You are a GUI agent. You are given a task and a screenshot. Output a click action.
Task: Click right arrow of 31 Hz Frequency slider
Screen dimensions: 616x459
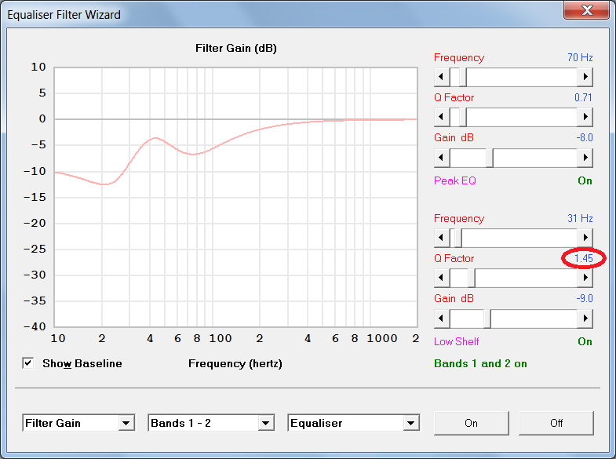click(585, 238)
